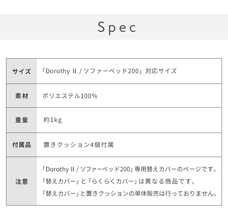228x218 pixels.
Task: Click 「替えカバー」 in the second note line
Action: 61,182
